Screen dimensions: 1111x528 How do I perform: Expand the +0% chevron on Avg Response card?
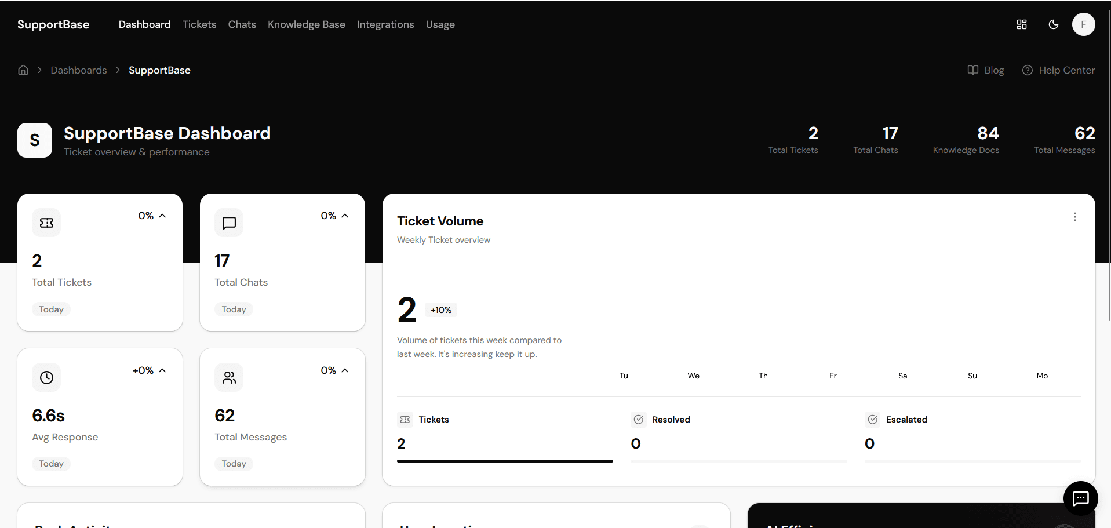[162, 370]
